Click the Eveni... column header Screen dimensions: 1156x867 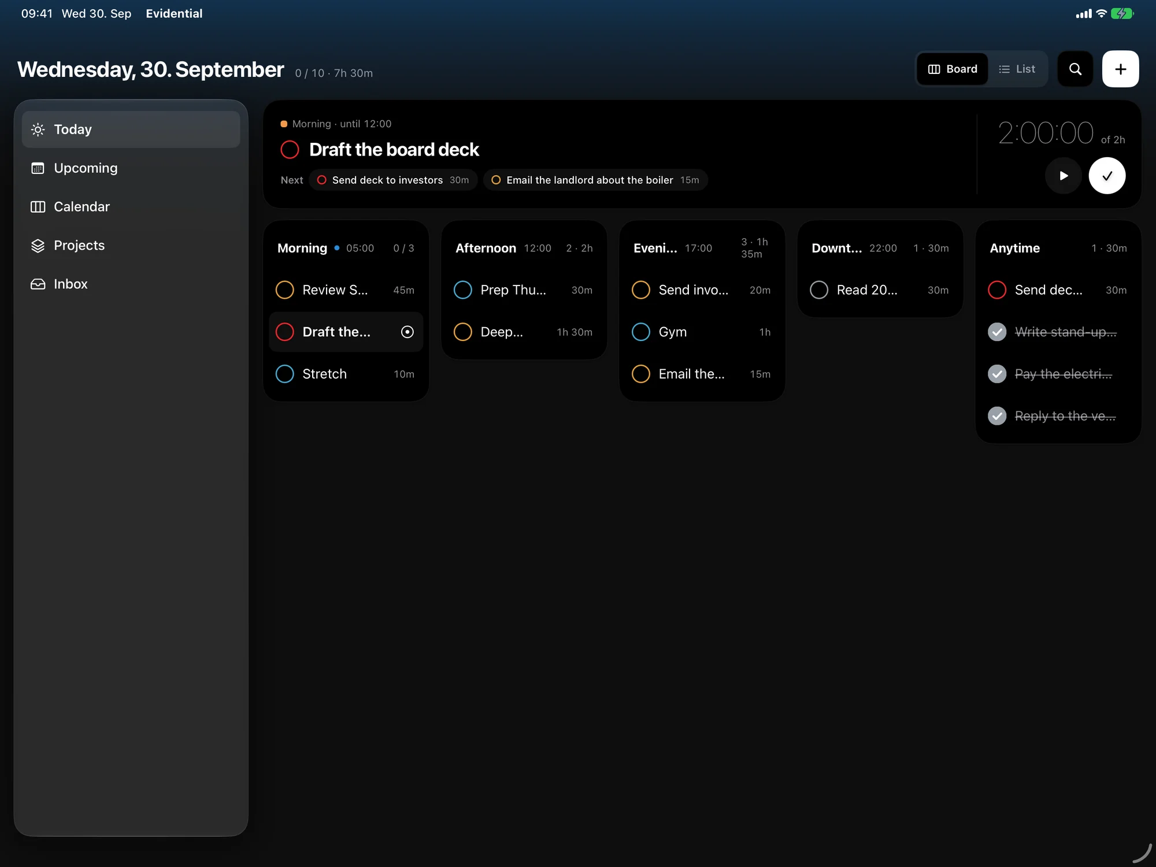coord(655,248)
